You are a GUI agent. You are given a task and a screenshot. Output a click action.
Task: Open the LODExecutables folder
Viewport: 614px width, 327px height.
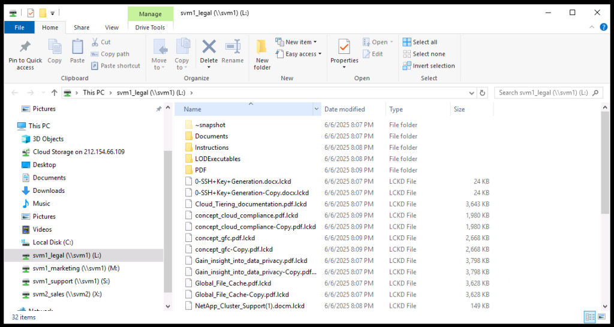[218, 159]
